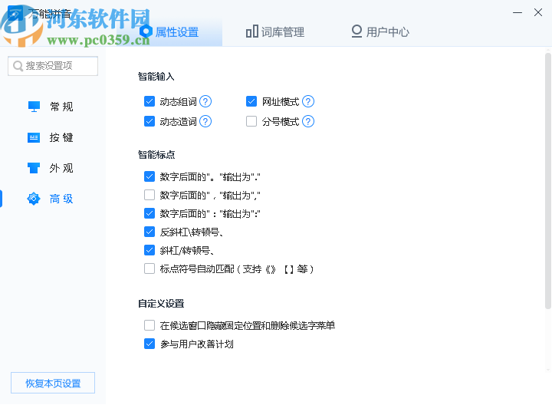The width and height of the screenshot is (552, 405).
Task: Open help for 动态造词 option
Action: [x=205, y=121]
